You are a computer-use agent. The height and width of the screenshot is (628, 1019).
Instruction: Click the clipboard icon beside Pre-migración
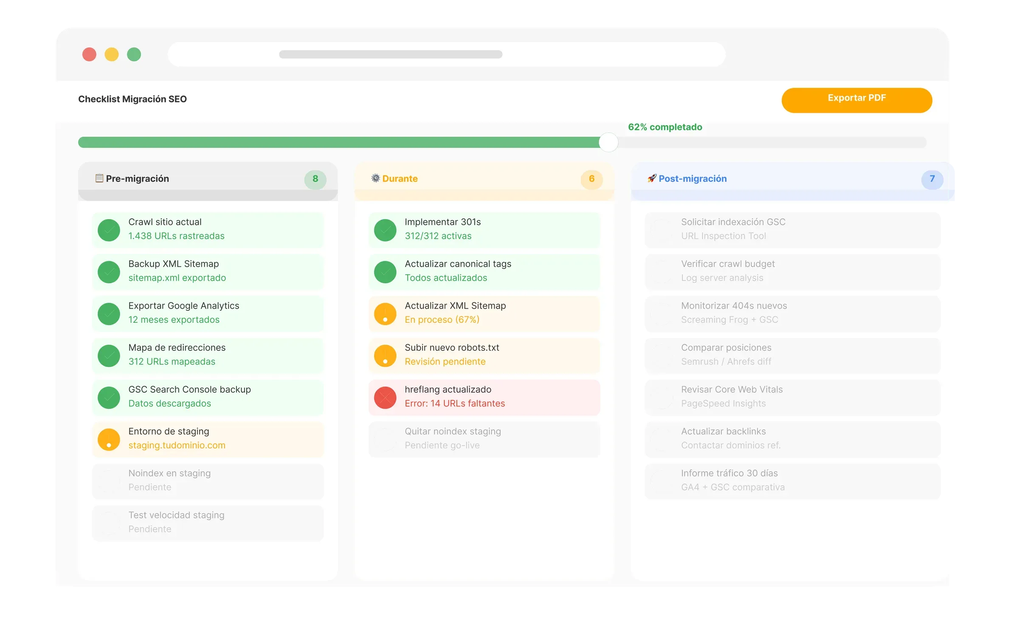pos(99,178)
